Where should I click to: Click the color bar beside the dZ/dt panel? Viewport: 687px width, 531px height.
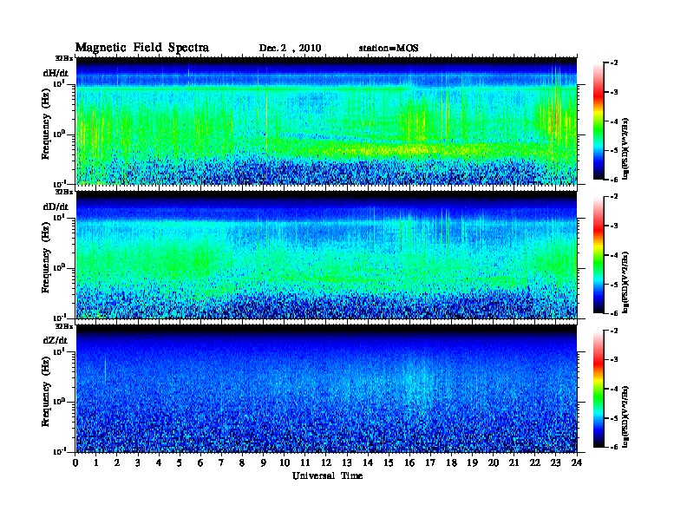tap(599, 389)
